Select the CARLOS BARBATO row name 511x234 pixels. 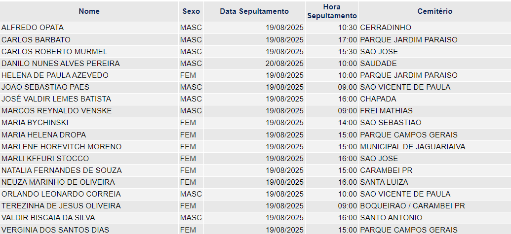pos(36,39)
